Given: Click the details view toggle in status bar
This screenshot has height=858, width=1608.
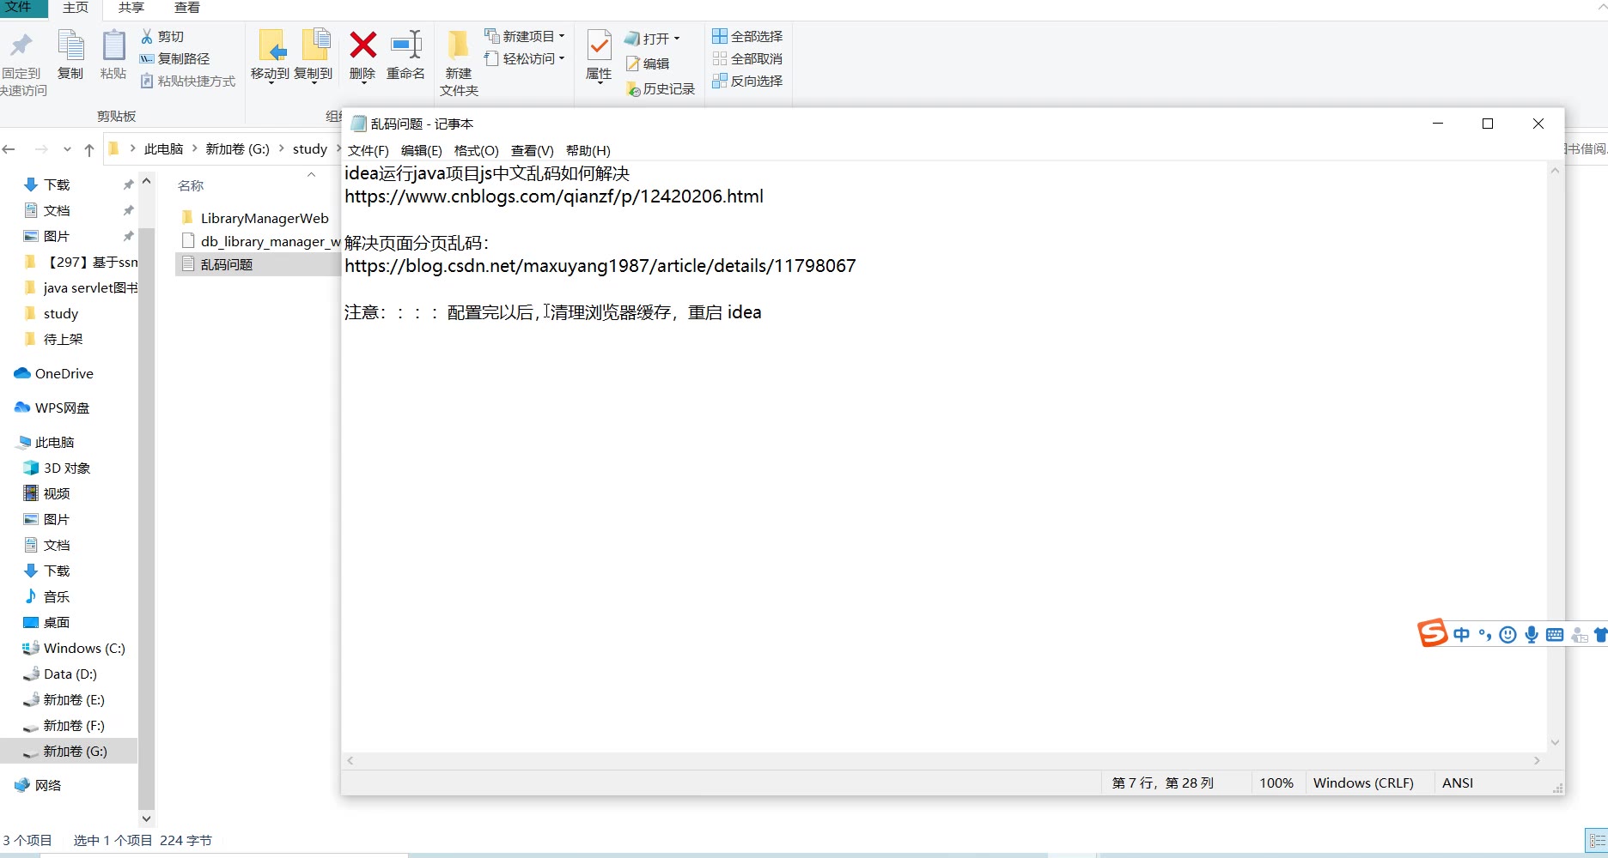Looking at the screenshot, I should (x=1597, y=841).
